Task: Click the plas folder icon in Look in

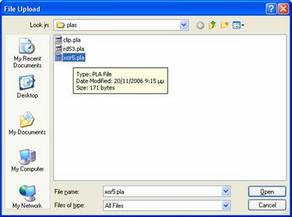Action: 60,25
